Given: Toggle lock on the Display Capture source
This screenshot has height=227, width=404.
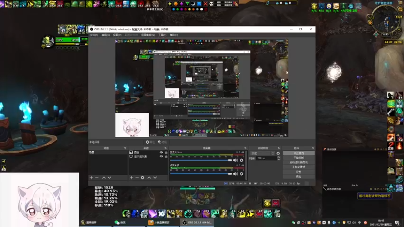Looking at the screenshot, I should click(166, 156).
